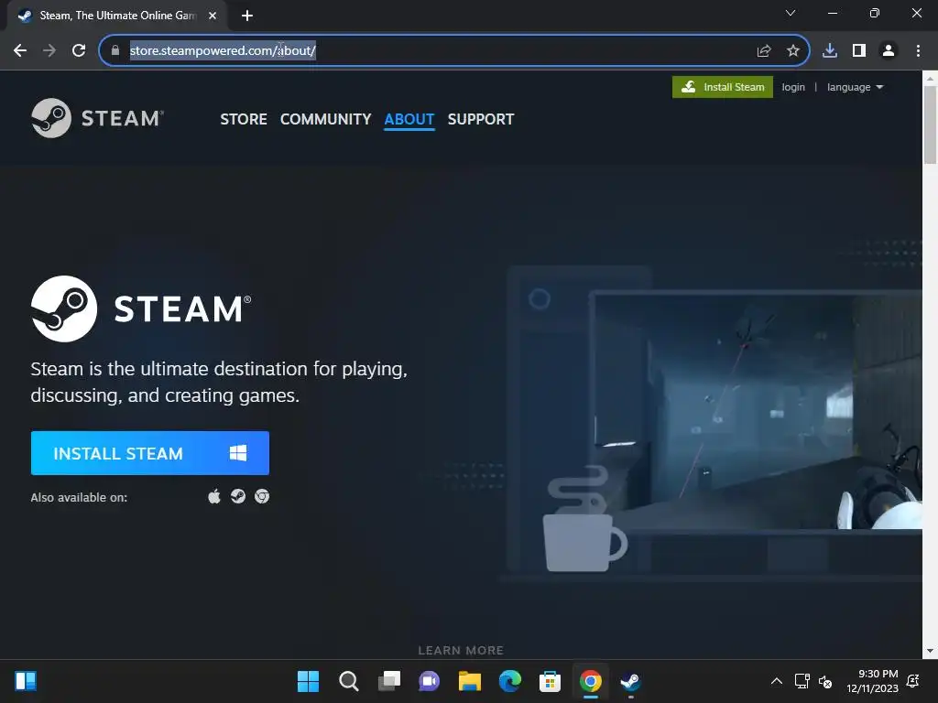Click the browser back arrow
The image size is (938, 703).
[20, 51]
